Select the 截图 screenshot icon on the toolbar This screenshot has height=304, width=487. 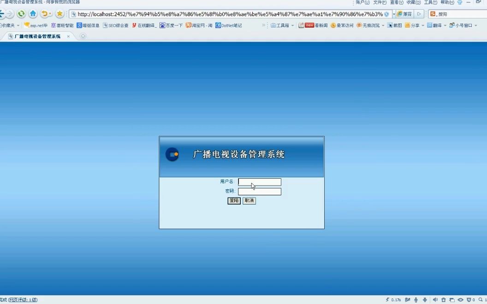390,26
